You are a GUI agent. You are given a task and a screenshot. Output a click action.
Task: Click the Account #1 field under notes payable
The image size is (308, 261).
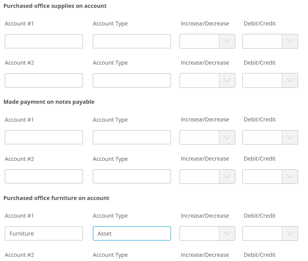pyautogui.click(x=44, y=137)
